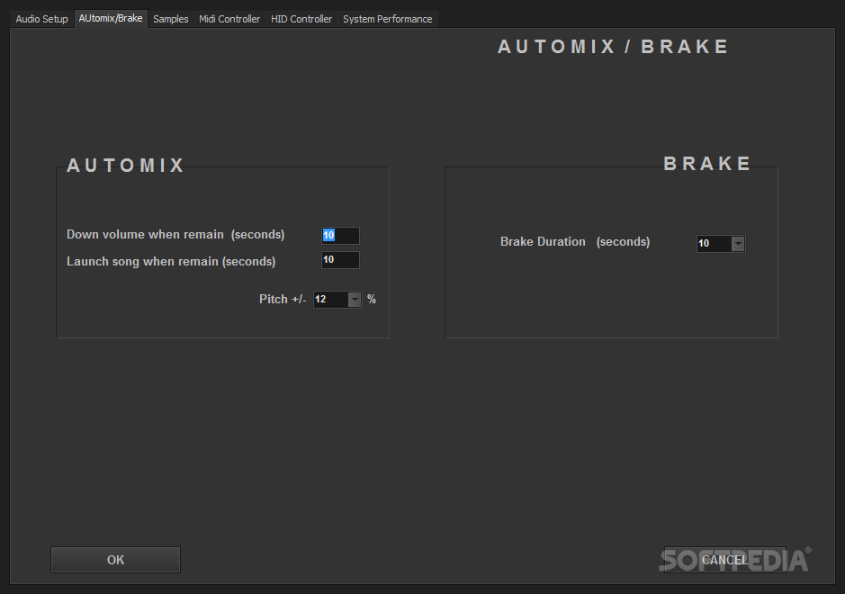Expand the Pitch +/- dropdown arrow
Viewport: 845px width, 594px height.
click(x=354, y=300)
